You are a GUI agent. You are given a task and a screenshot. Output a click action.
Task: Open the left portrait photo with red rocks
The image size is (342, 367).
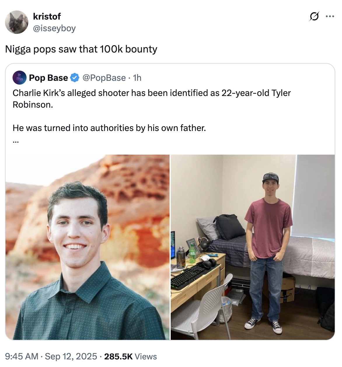coord(88,247)
